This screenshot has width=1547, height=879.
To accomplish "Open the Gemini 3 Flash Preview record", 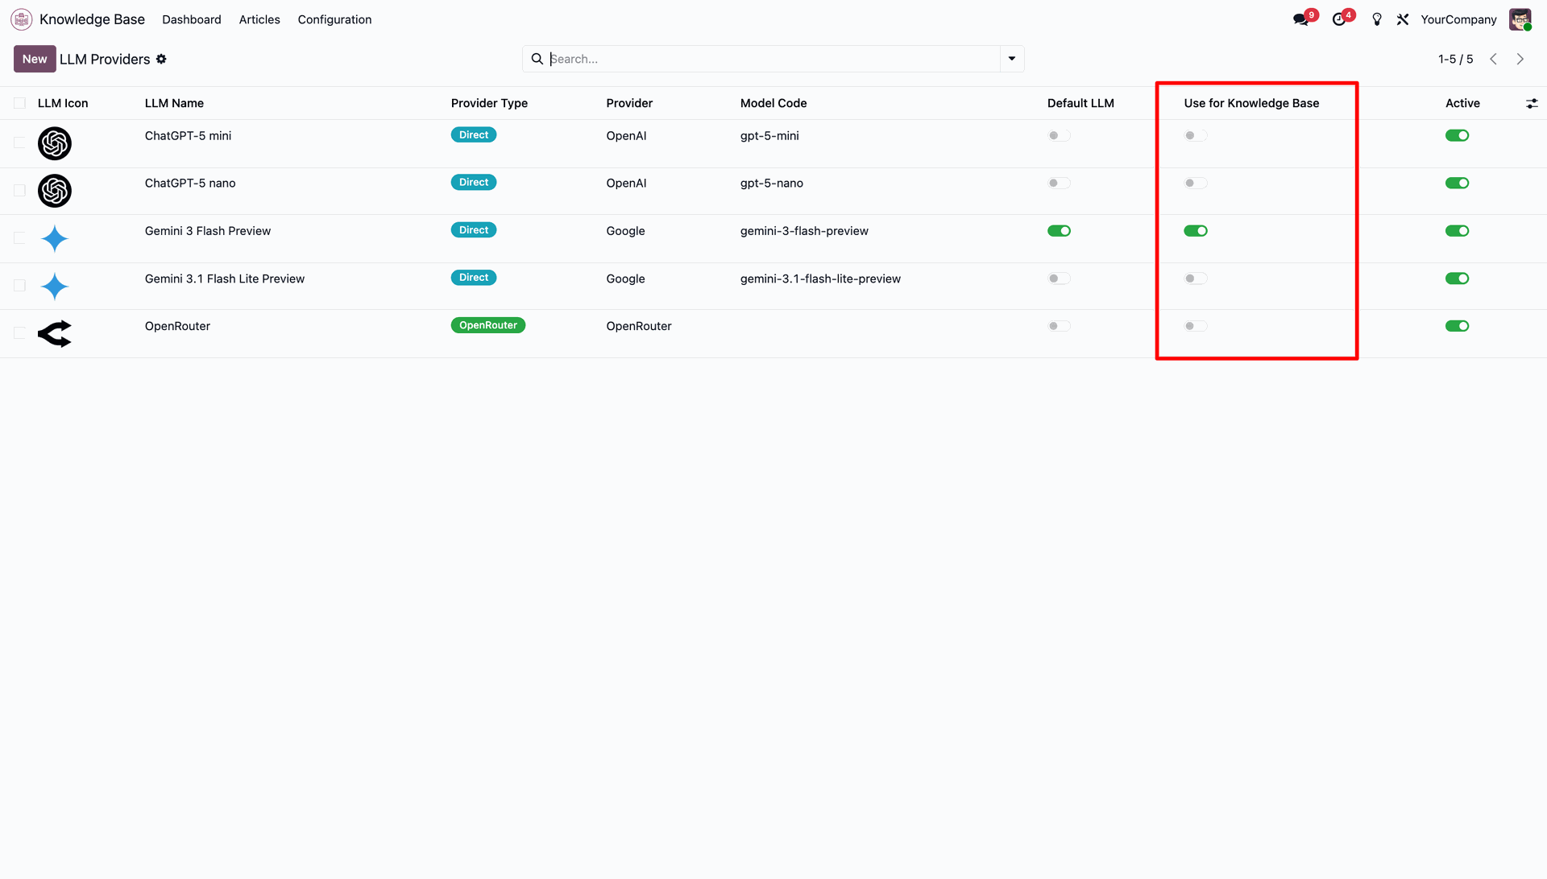I will coord(208,231).
